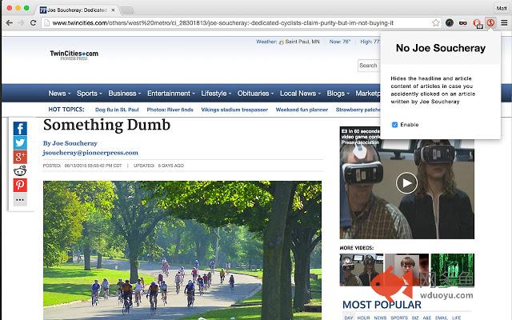Click the No Joe Soucheray popup title
The width and height of the screenshot is (512, 320).
[x=441, y=48]
